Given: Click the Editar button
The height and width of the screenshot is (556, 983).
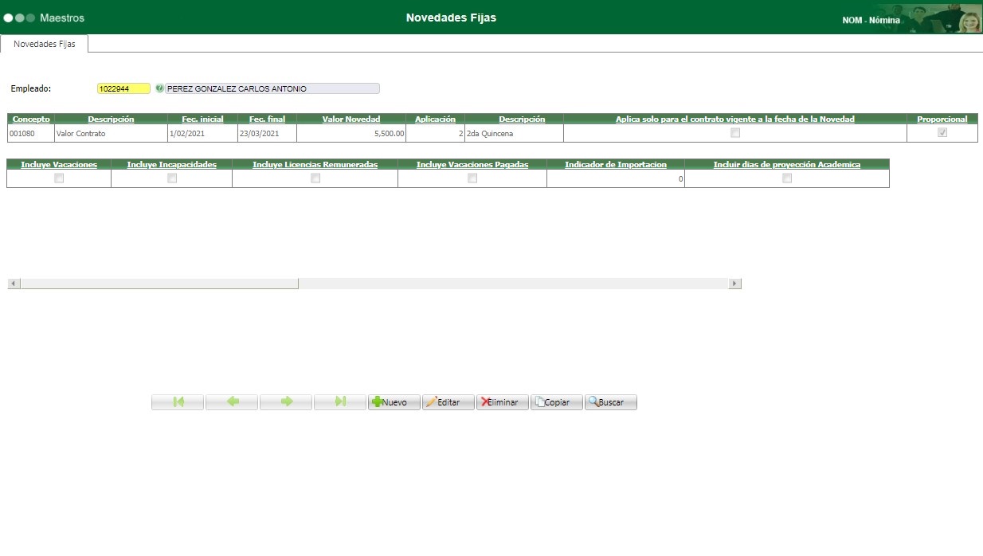Looking at the screenshot, I should point(448,402).
